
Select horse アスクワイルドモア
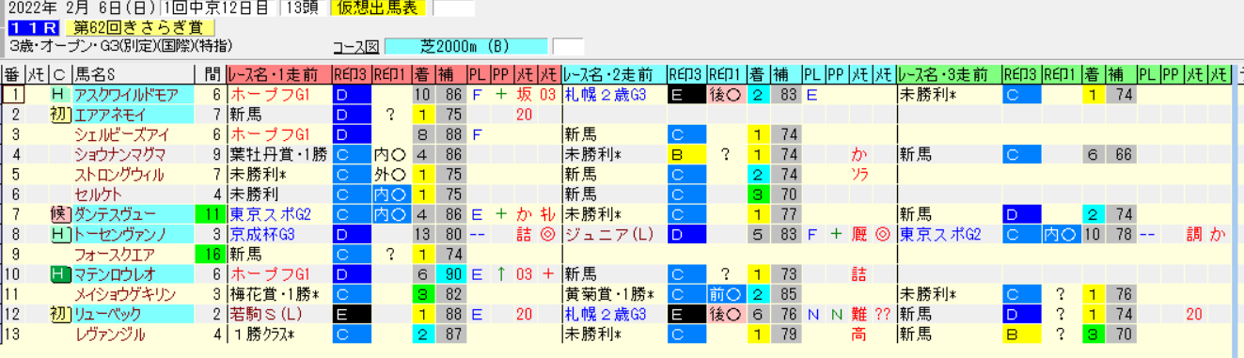click(x=125, y=94)
